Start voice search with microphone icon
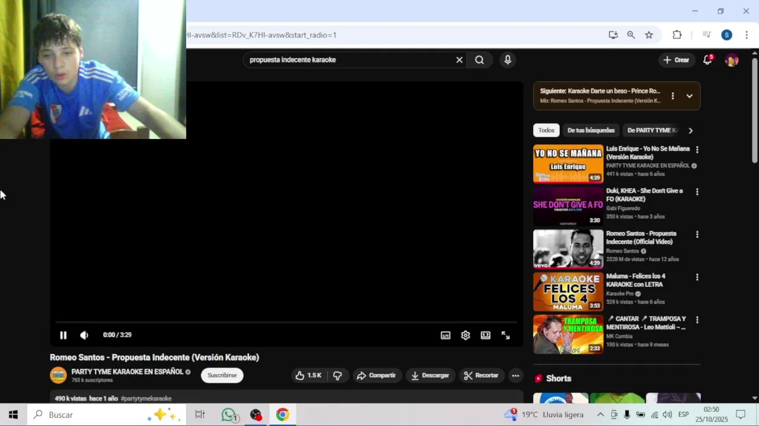Screen dimensions: 759x426 (508, 60)
